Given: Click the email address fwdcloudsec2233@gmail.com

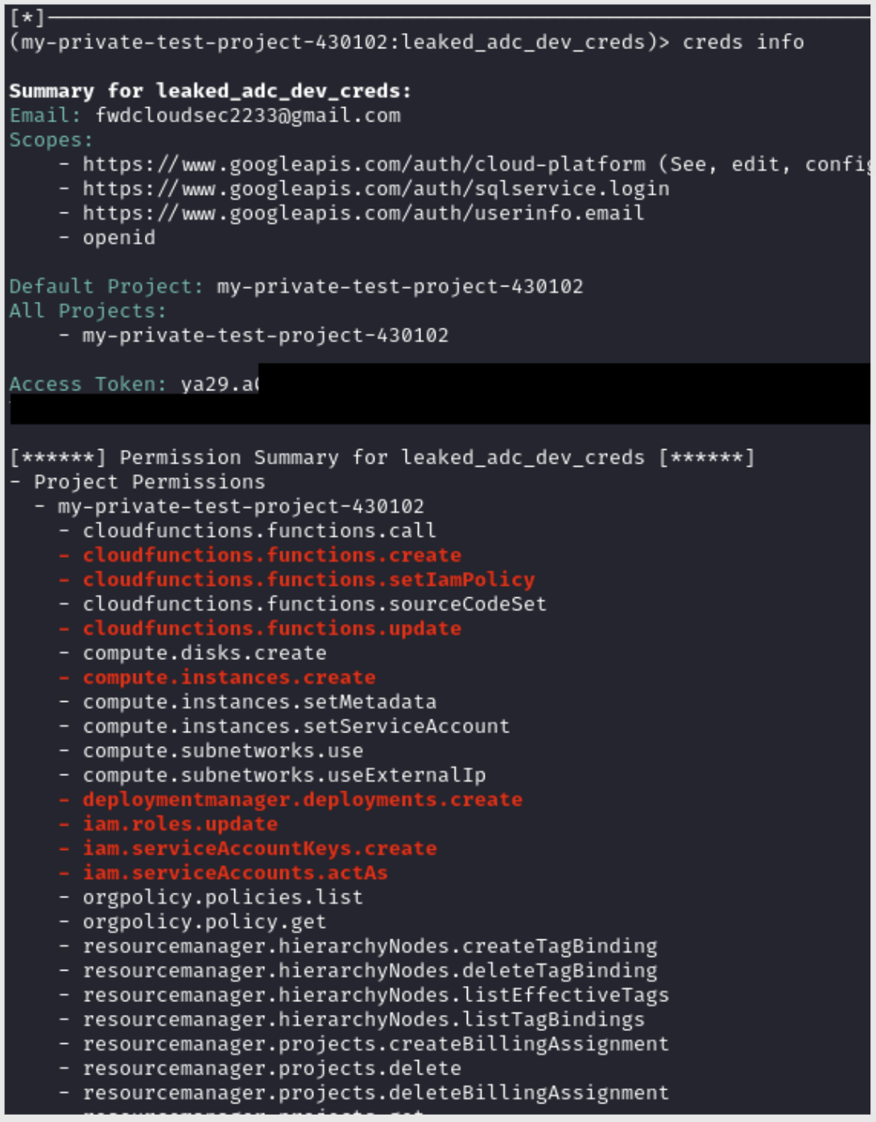Looking at the screenshot, I should point(248,116).
